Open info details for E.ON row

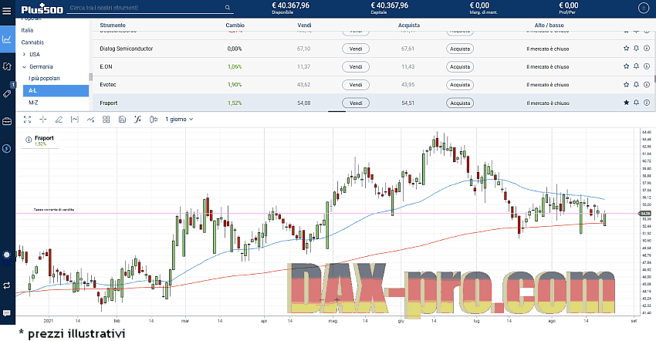click(647, 66)
